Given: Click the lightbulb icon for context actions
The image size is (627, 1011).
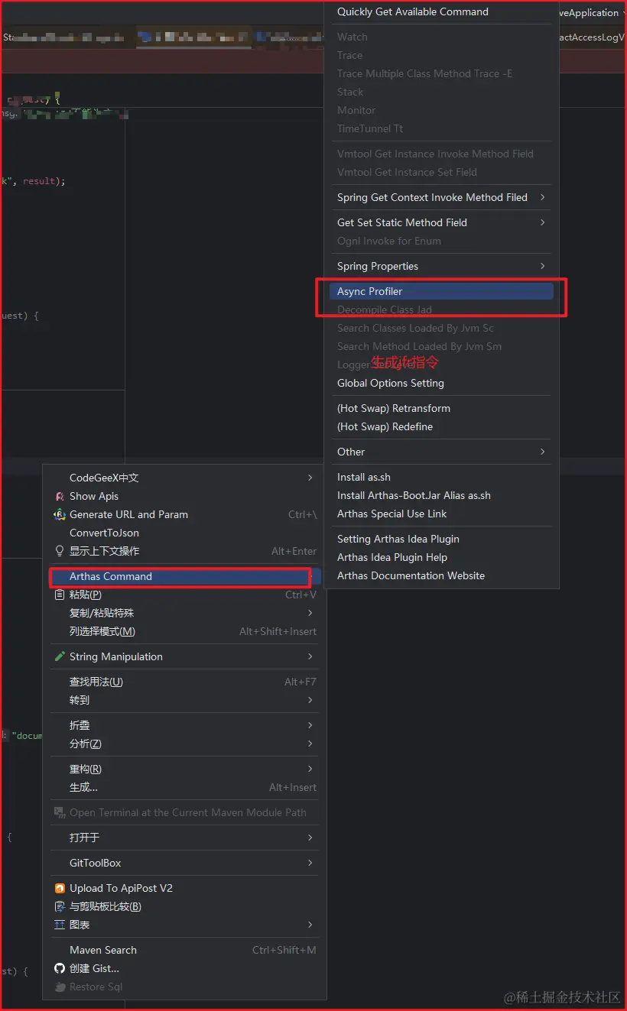Looking at the screenshot, I should coord(60,551).
